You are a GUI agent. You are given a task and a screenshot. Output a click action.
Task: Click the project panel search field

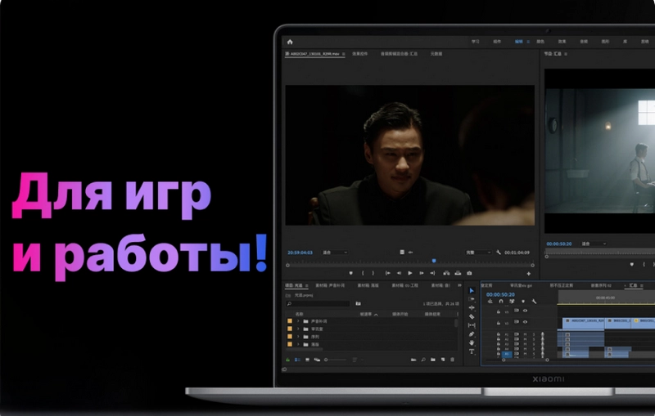coord(319,303)
